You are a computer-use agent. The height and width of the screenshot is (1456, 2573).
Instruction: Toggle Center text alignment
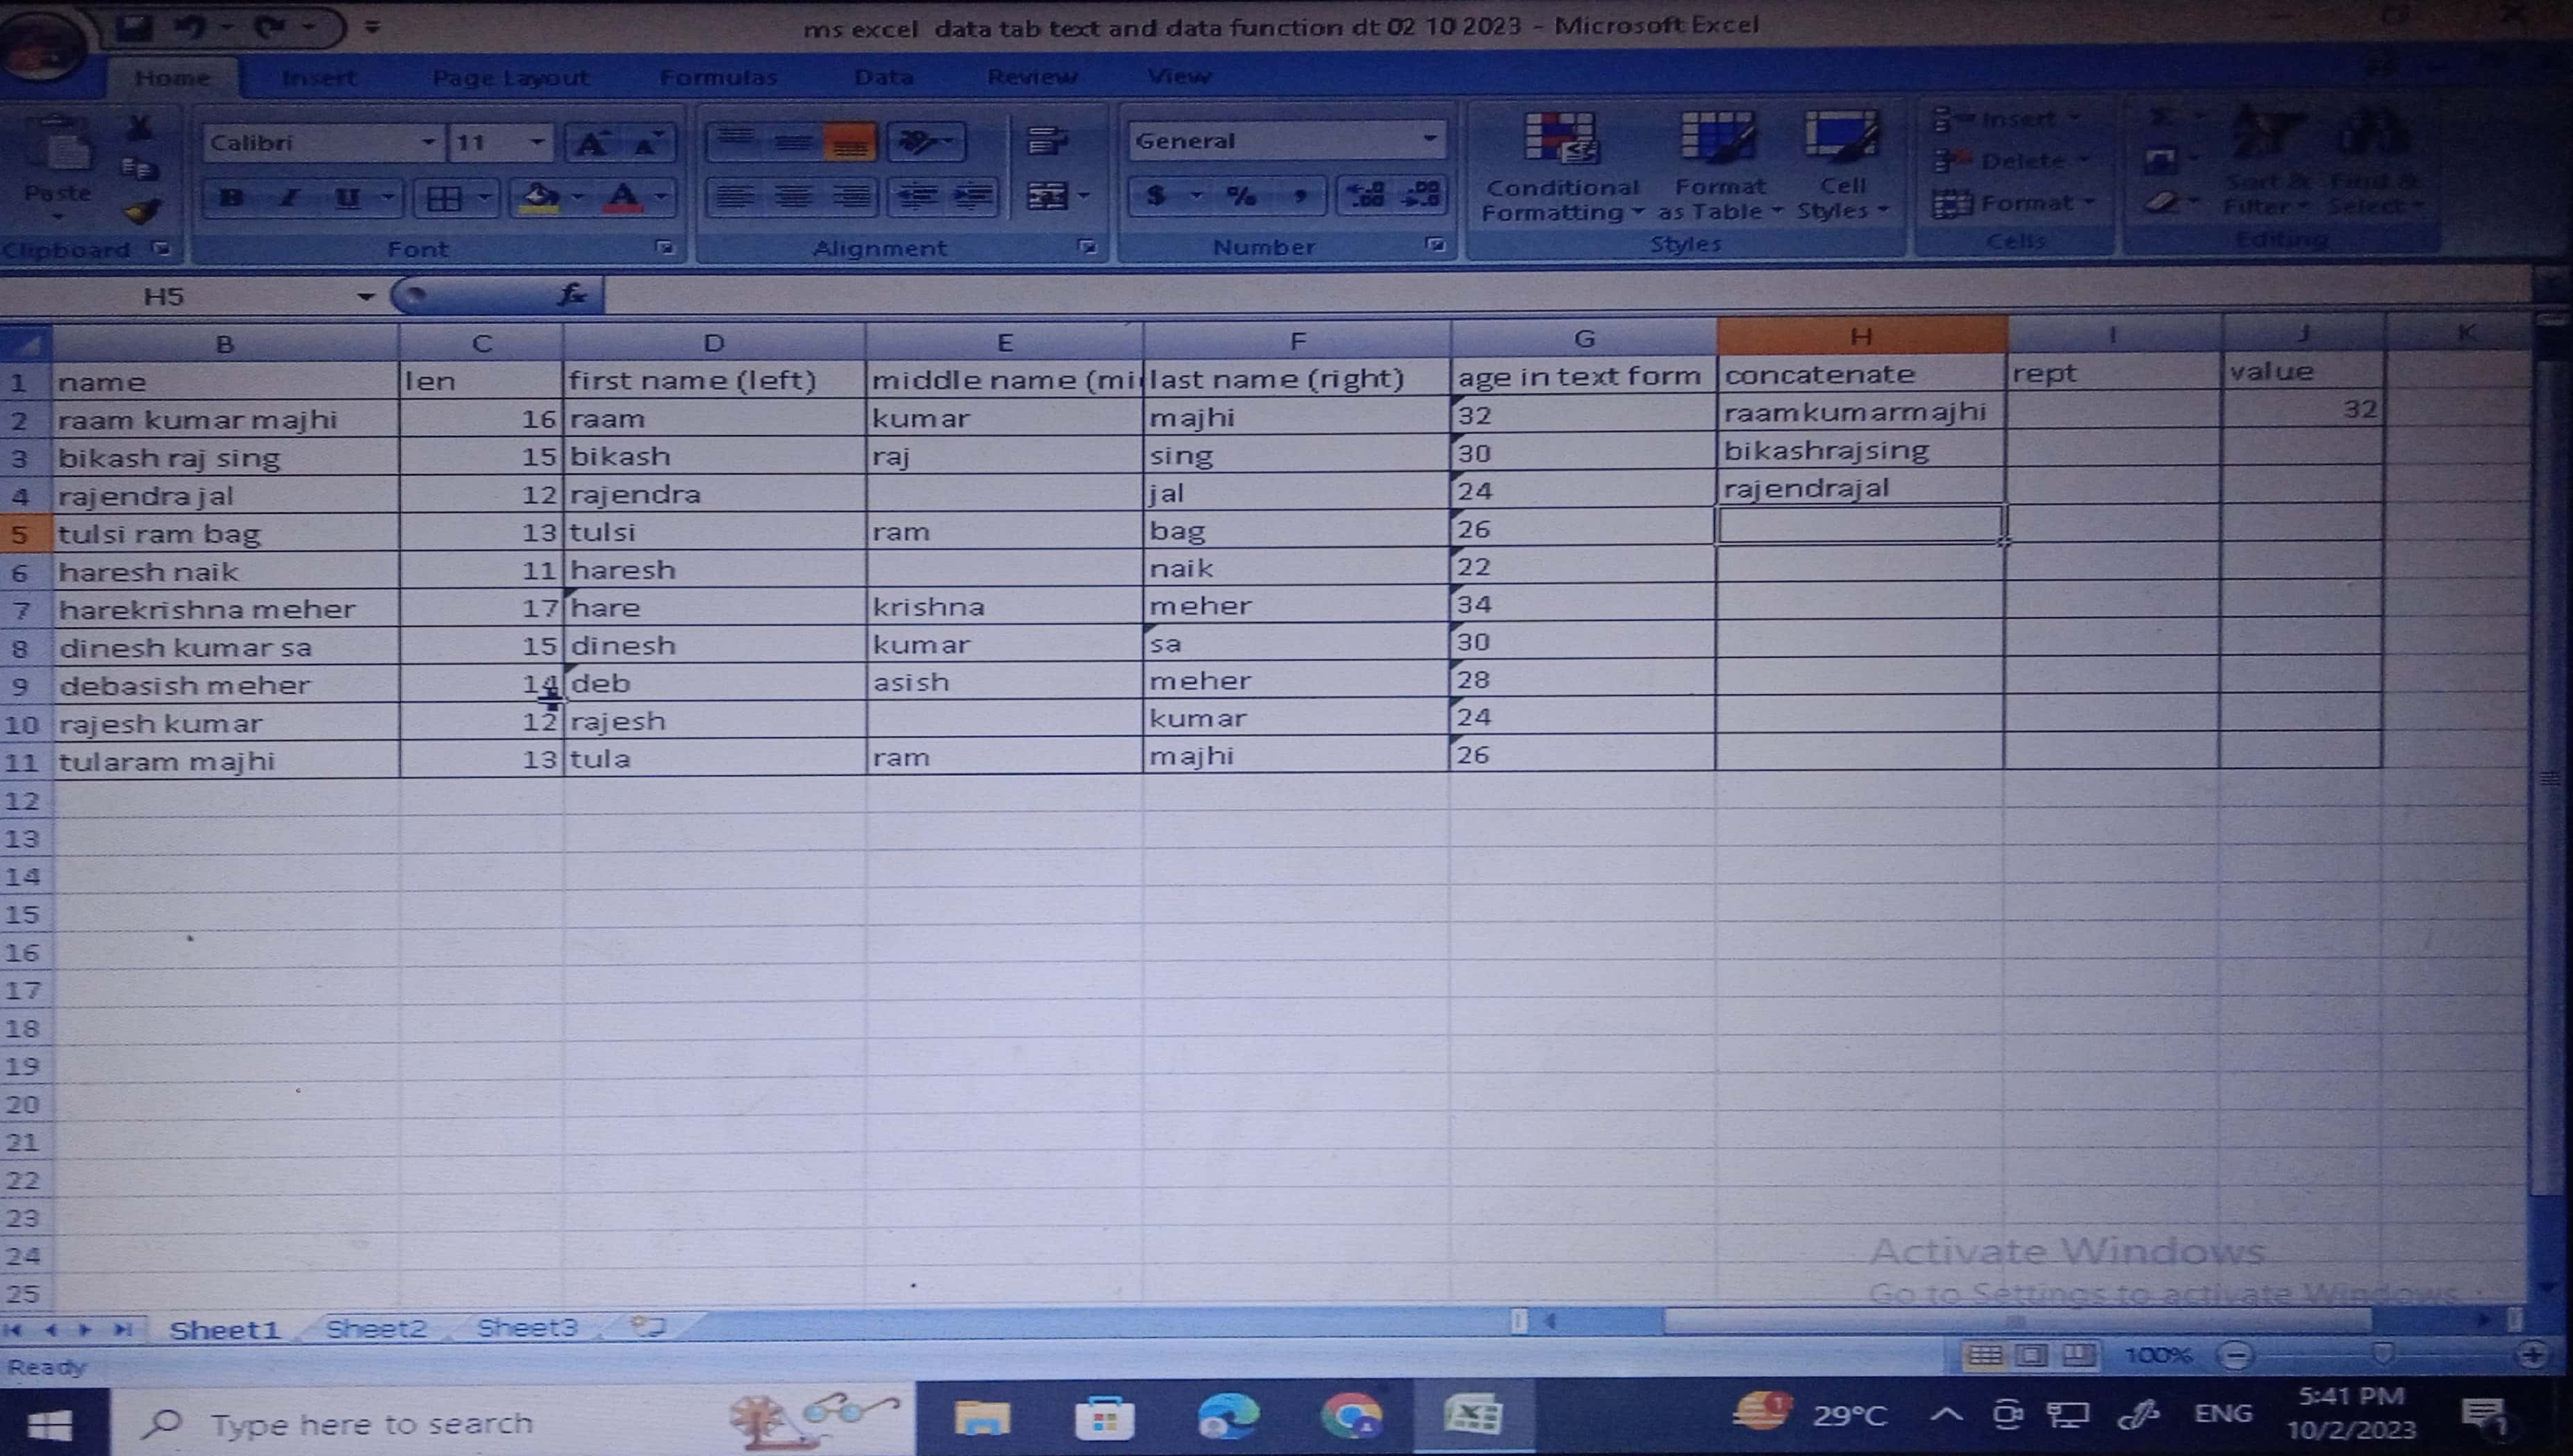click(x=793, y=196)
